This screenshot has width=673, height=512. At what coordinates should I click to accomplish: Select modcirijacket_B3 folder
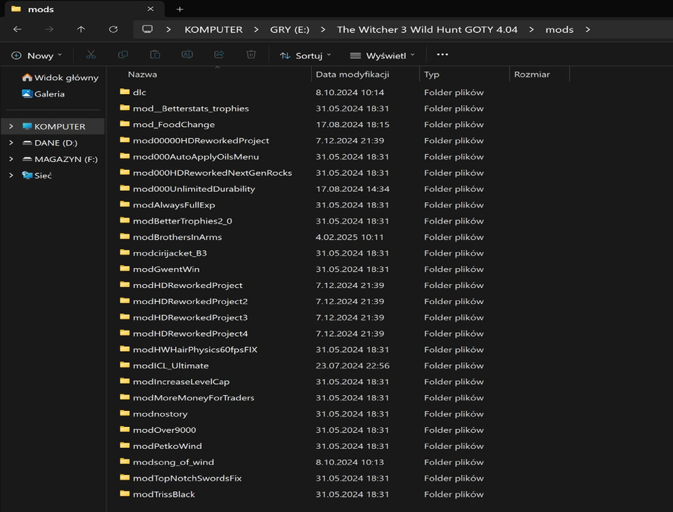(170, 253)
